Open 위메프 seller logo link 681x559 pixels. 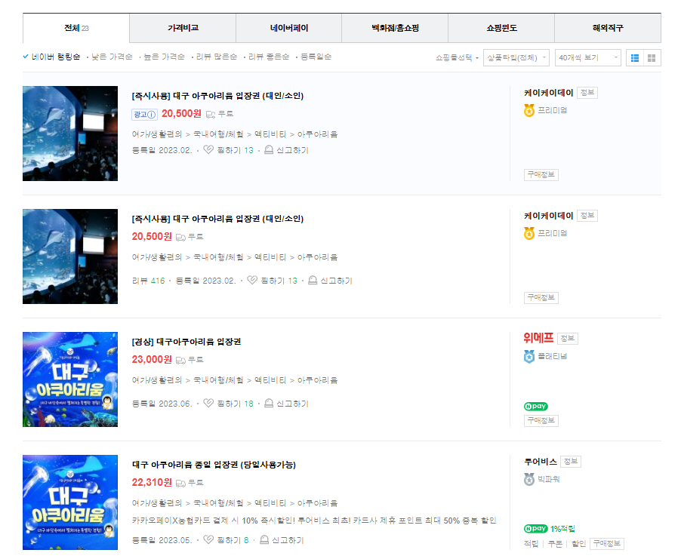click(x=538, y=338)
